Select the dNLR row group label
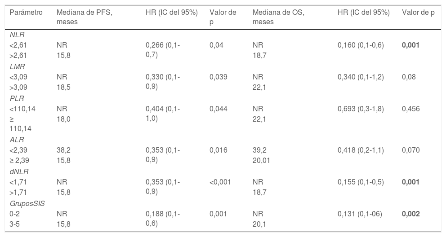 [x=18, y=171]
